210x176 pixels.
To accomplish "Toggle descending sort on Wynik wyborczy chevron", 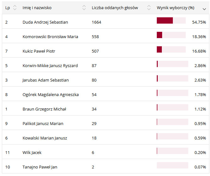I will point(204,9).
